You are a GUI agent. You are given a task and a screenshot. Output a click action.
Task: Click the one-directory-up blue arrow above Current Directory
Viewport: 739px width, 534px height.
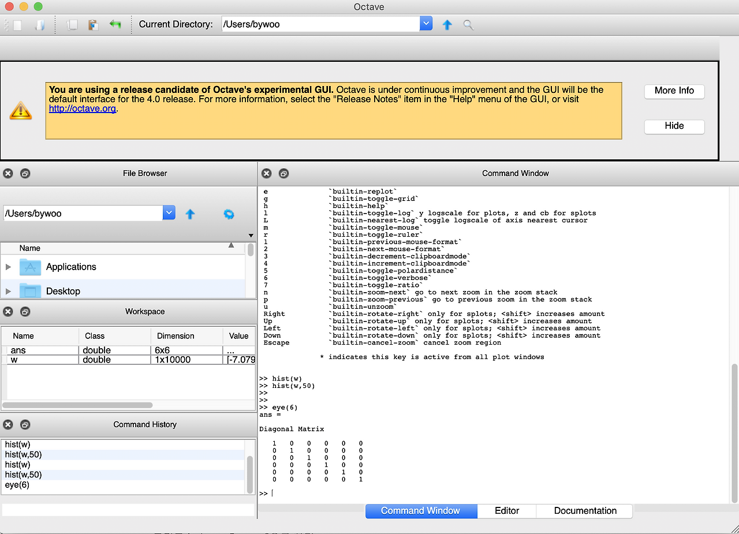[x=447, y=24]
